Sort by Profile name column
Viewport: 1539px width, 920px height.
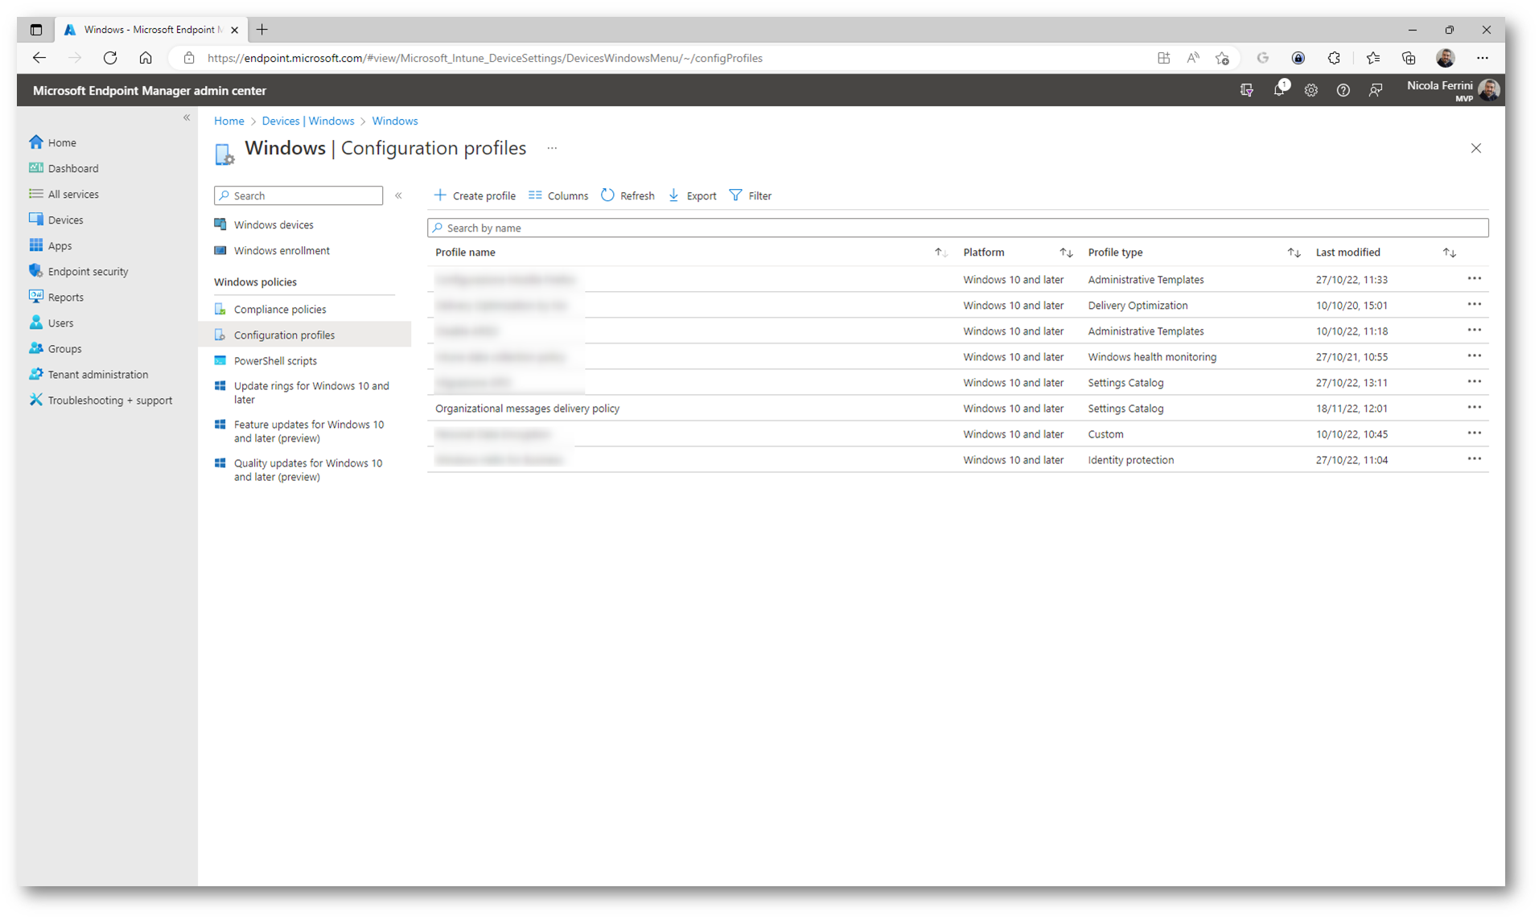[x=465, y=253]
